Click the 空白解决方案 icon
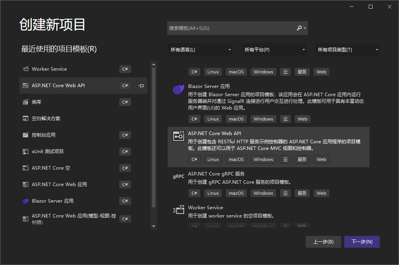 [26, 119]
